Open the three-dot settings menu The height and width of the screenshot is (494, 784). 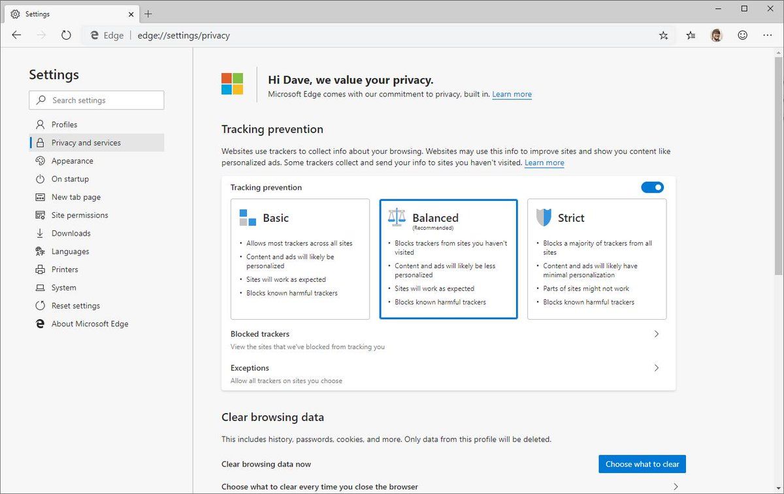point(767,35)
